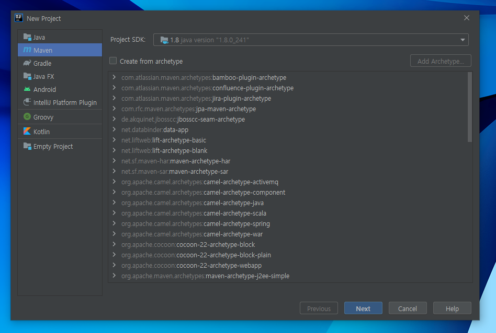Viewport: 496px width, 333px height.
Task: Expand bamboo-plugin-archetype entry
Action: pos(114,77)
